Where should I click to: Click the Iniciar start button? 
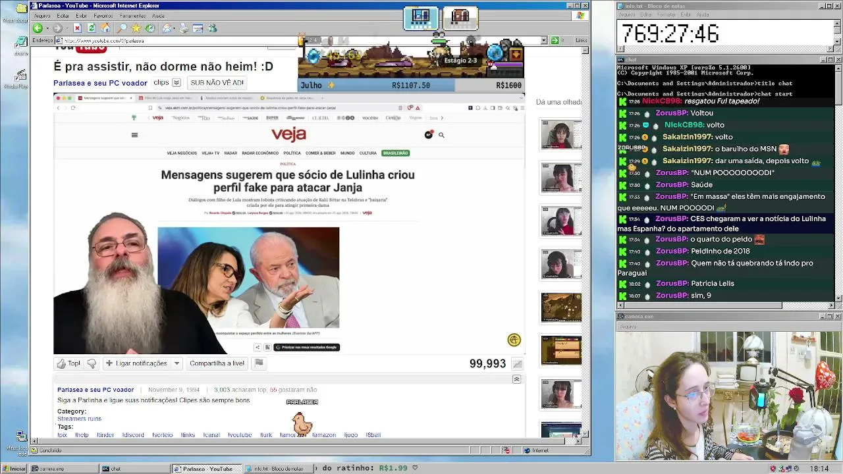(x=14, y=469)
